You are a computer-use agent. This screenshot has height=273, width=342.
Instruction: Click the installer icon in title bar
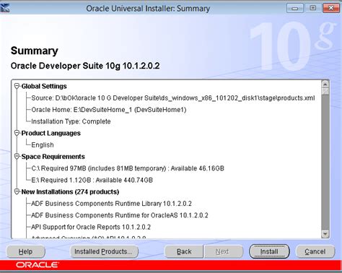point(5,8)
